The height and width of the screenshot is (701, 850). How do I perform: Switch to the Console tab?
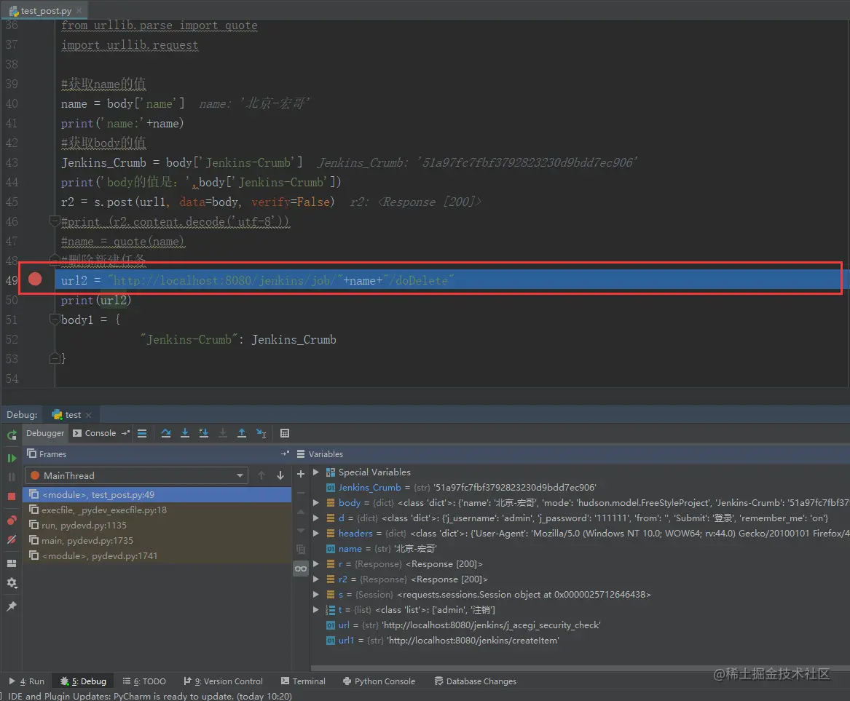click(x=95, y=433)
